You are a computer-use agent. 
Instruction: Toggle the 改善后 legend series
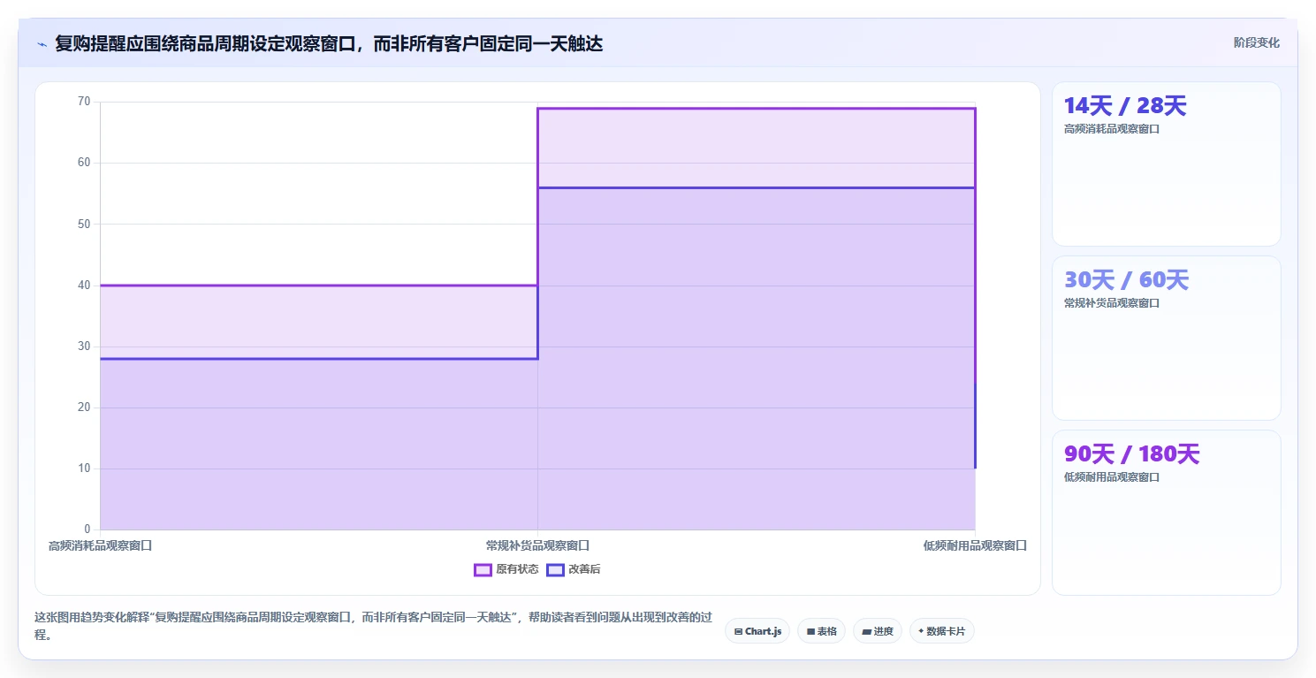coord(574,569)
